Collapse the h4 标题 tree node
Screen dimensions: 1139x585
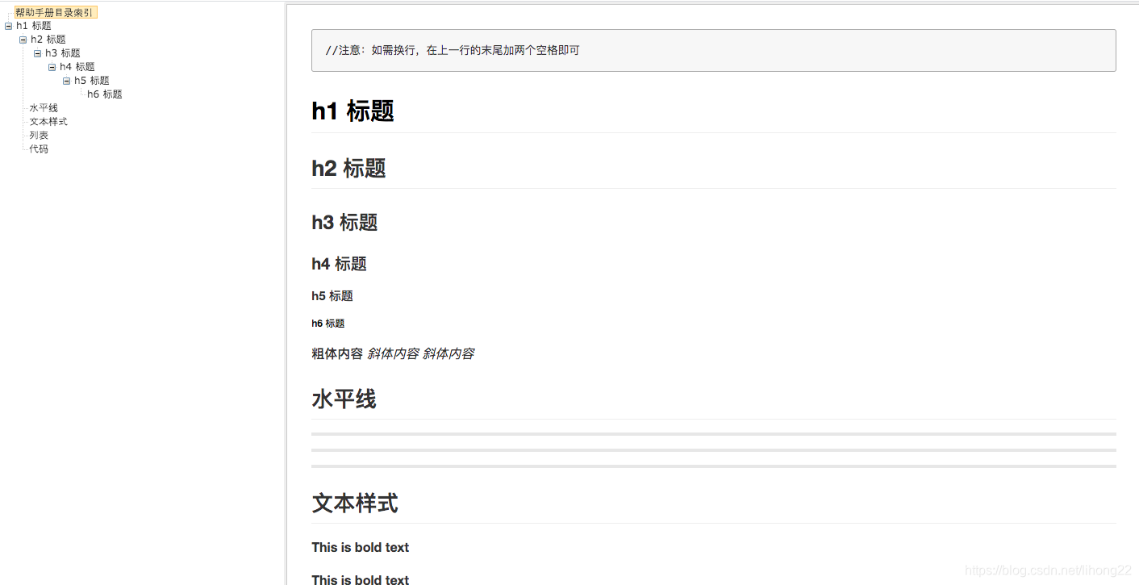pyautogui.click(x=52, y=66)
